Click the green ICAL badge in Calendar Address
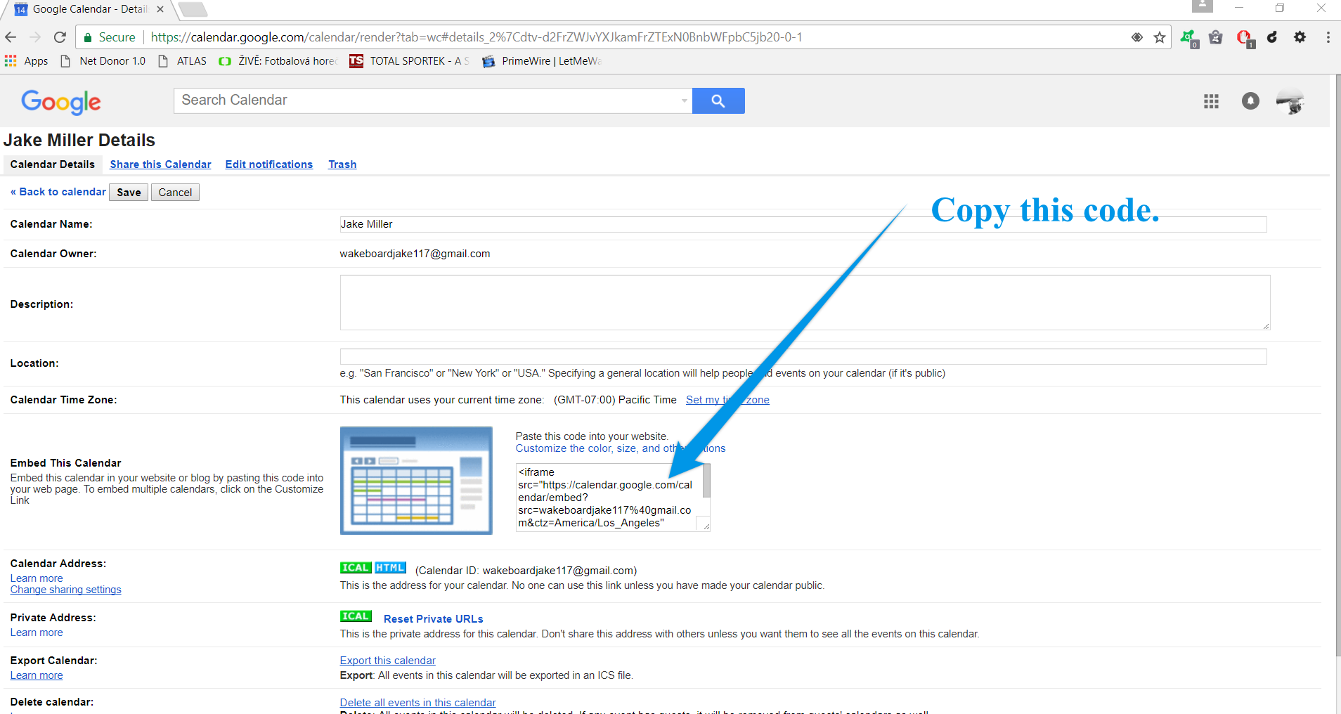Image resolution: width=1341 pixels, height=714 pixels. coord(356,568)
